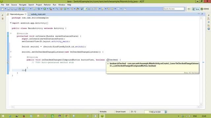
Task: Click the New Java package icon
Action: point(61,9)
